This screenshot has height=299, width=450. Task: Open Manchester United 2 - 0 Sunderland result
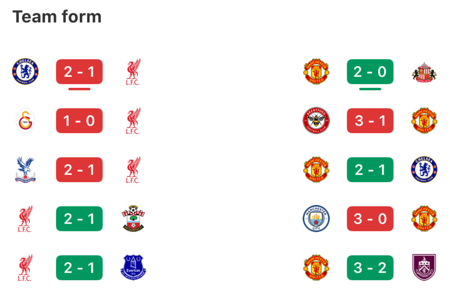click(x=370, y=72)
